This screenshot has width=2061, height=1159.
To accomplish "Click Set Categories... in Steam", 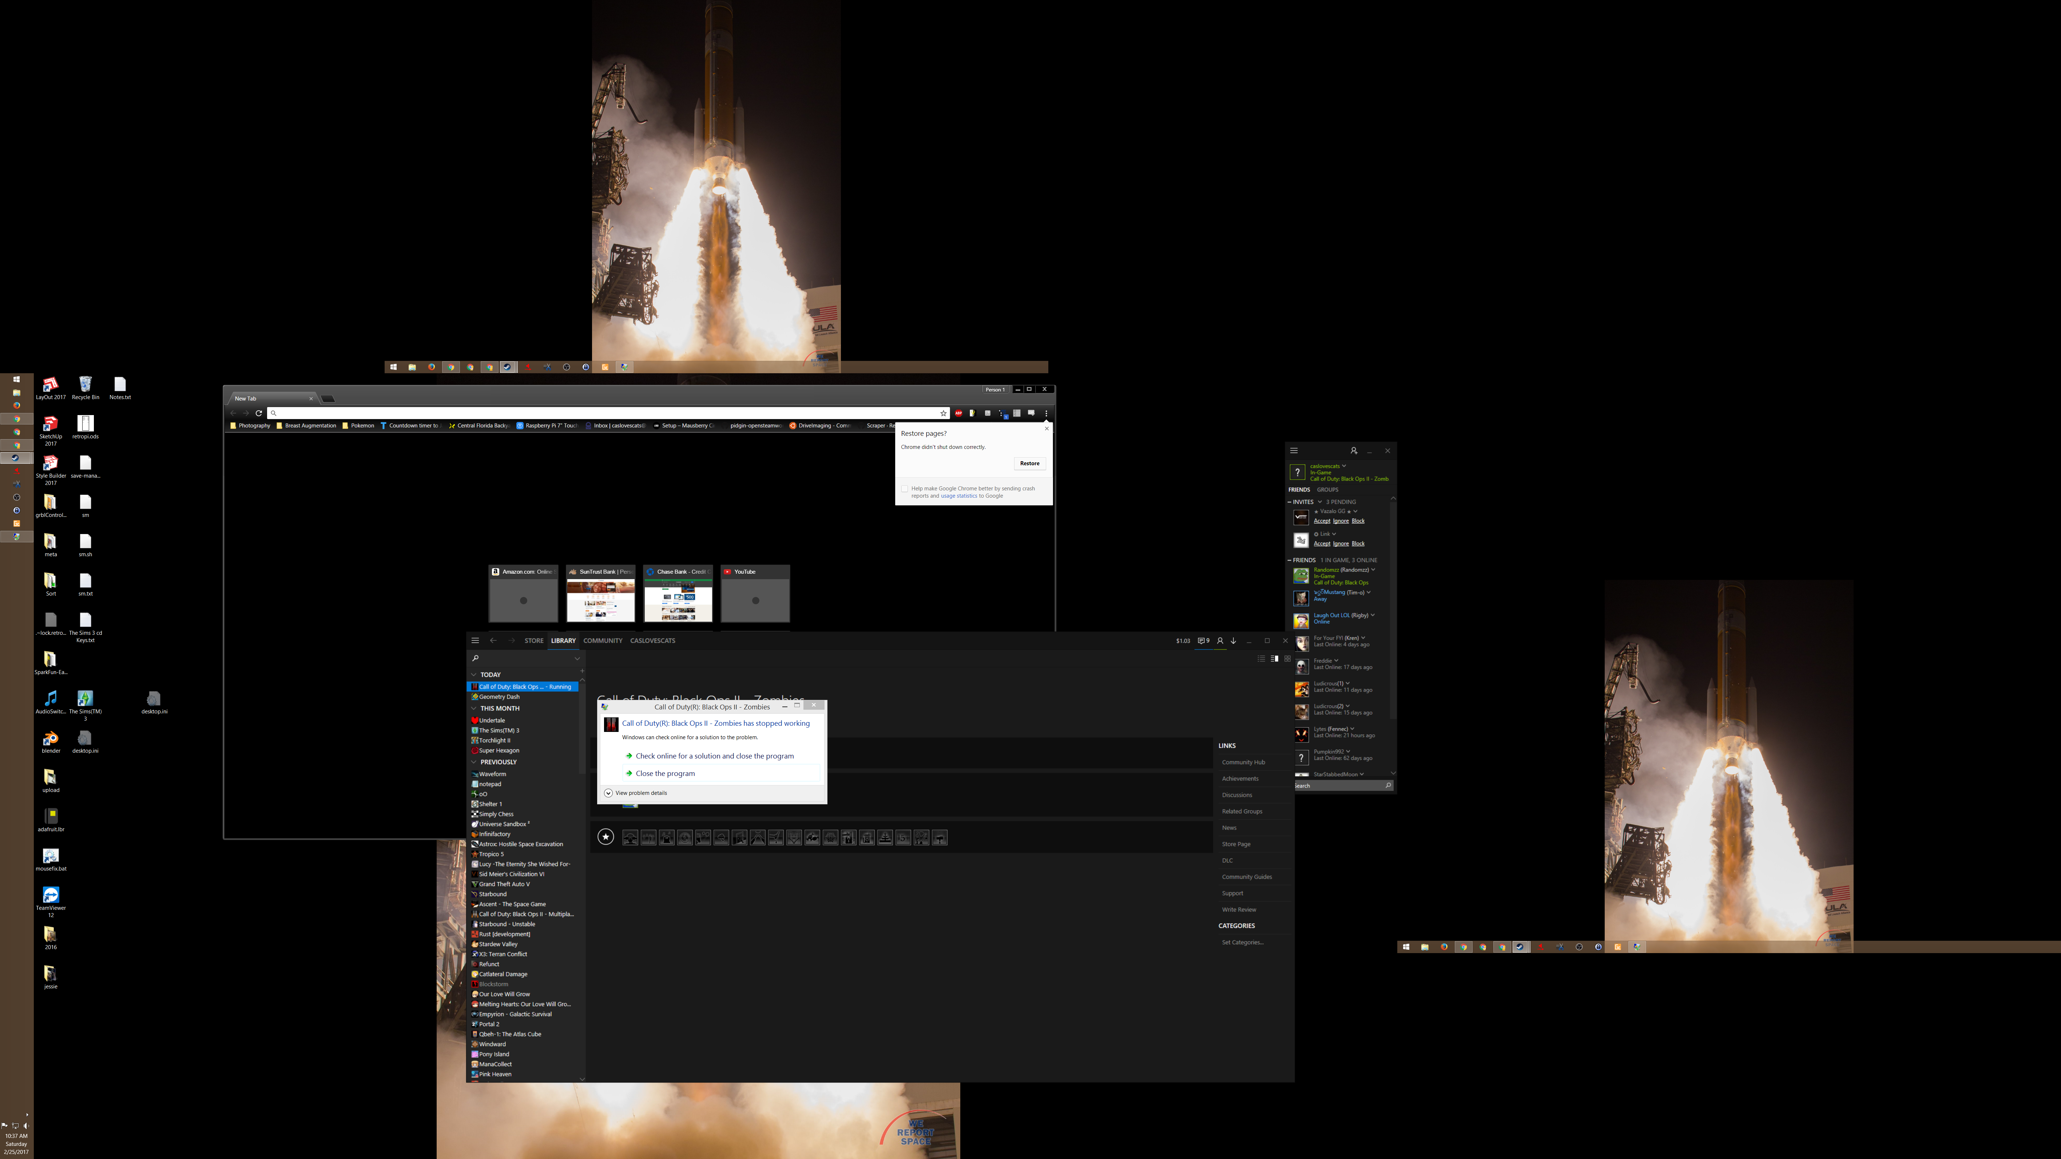I will tap(1243, 942).
